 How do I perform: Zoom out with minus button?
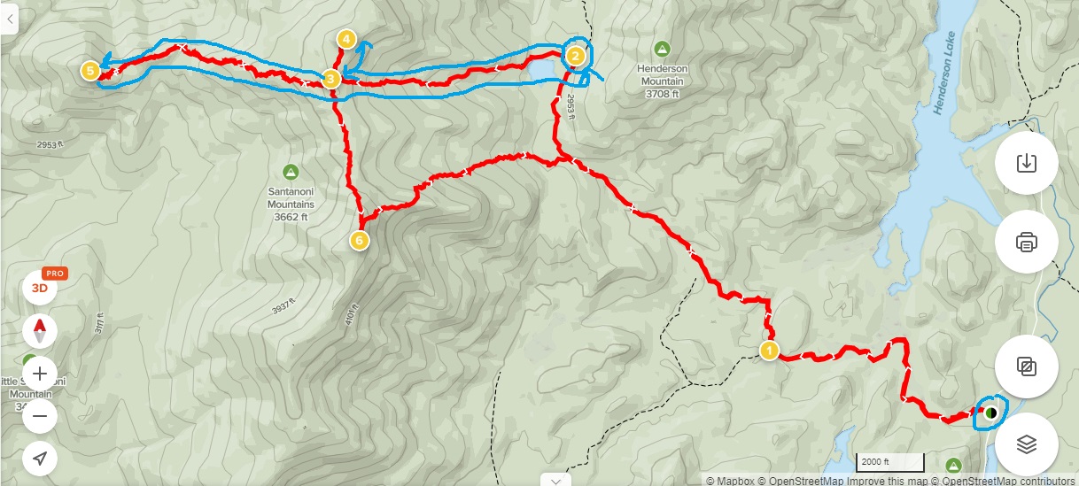40,415
